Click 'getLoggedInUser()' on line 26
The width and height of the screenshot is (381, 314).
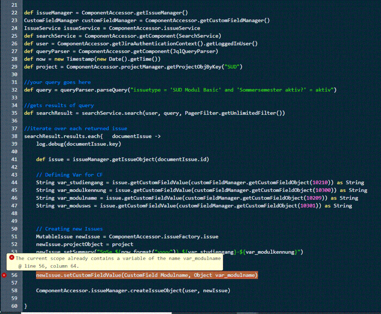232,44
